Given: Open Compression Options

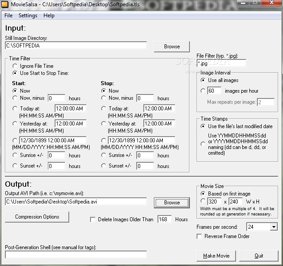Looking at the screenshot, I should [x=37, y=217].
